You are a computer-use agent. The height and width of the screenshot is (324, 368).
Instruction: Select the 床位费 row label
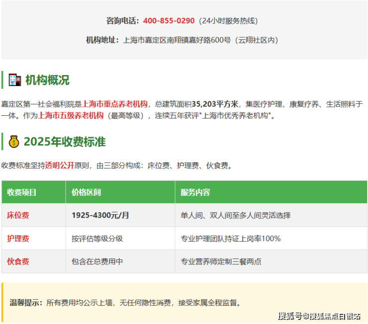point(18,215)
